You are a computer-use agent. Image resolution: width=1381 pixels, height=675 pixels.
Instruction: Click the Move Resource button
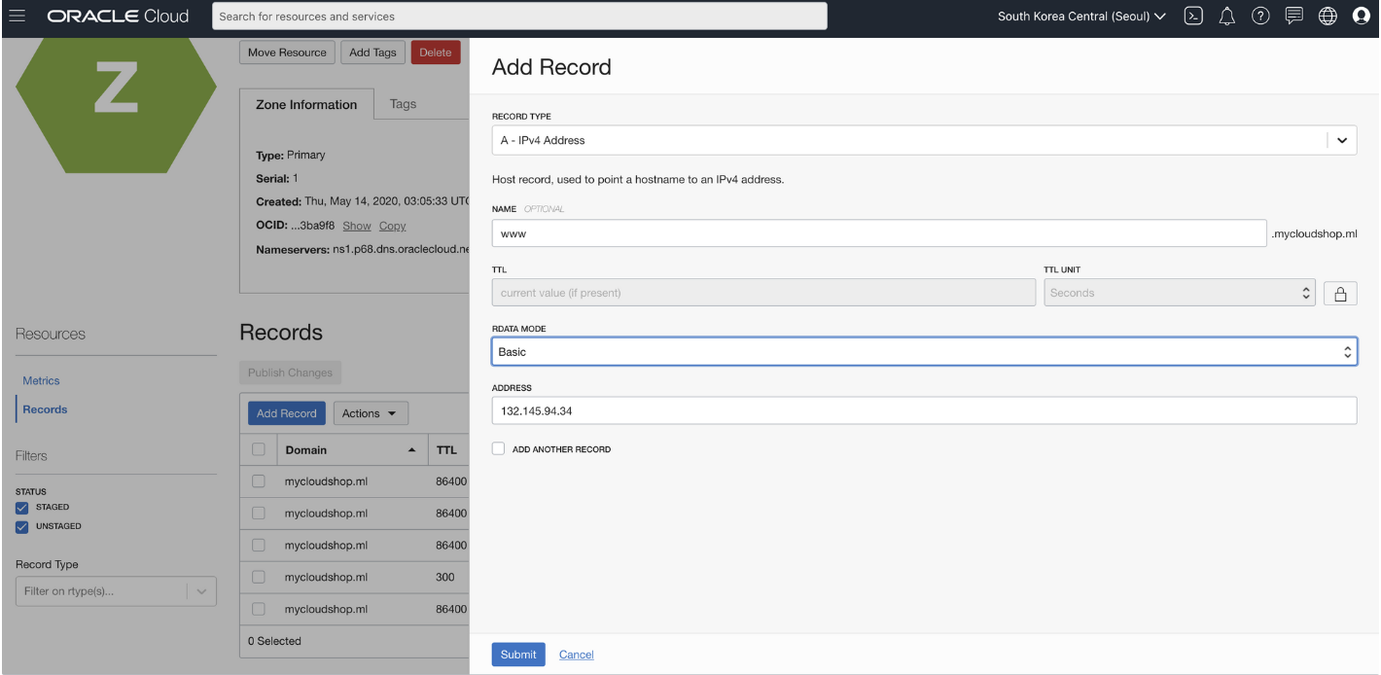point(287,53)
